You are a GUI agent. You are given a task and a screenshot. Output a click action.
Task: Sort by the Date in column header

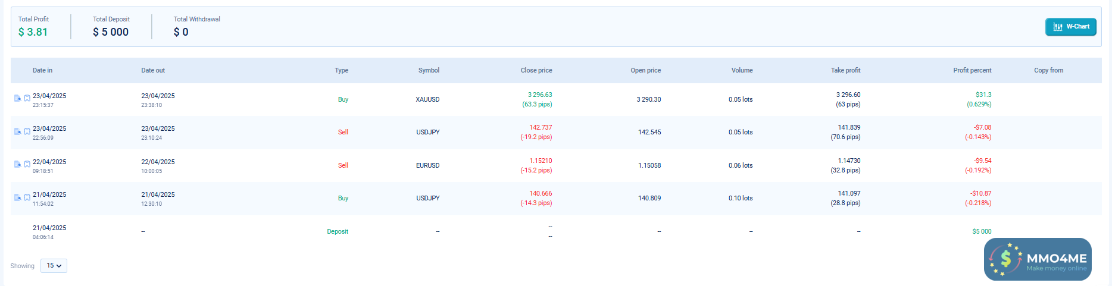pos(42,70)
